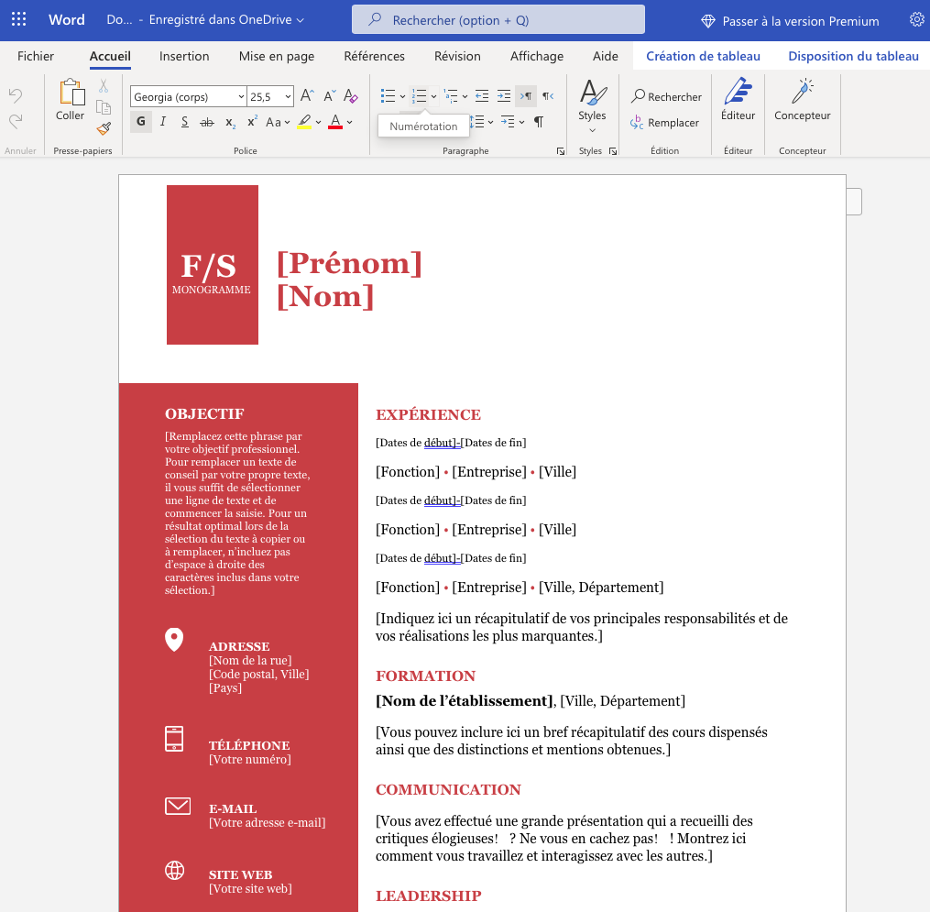Click the Remplacer button

coord(665,122)
